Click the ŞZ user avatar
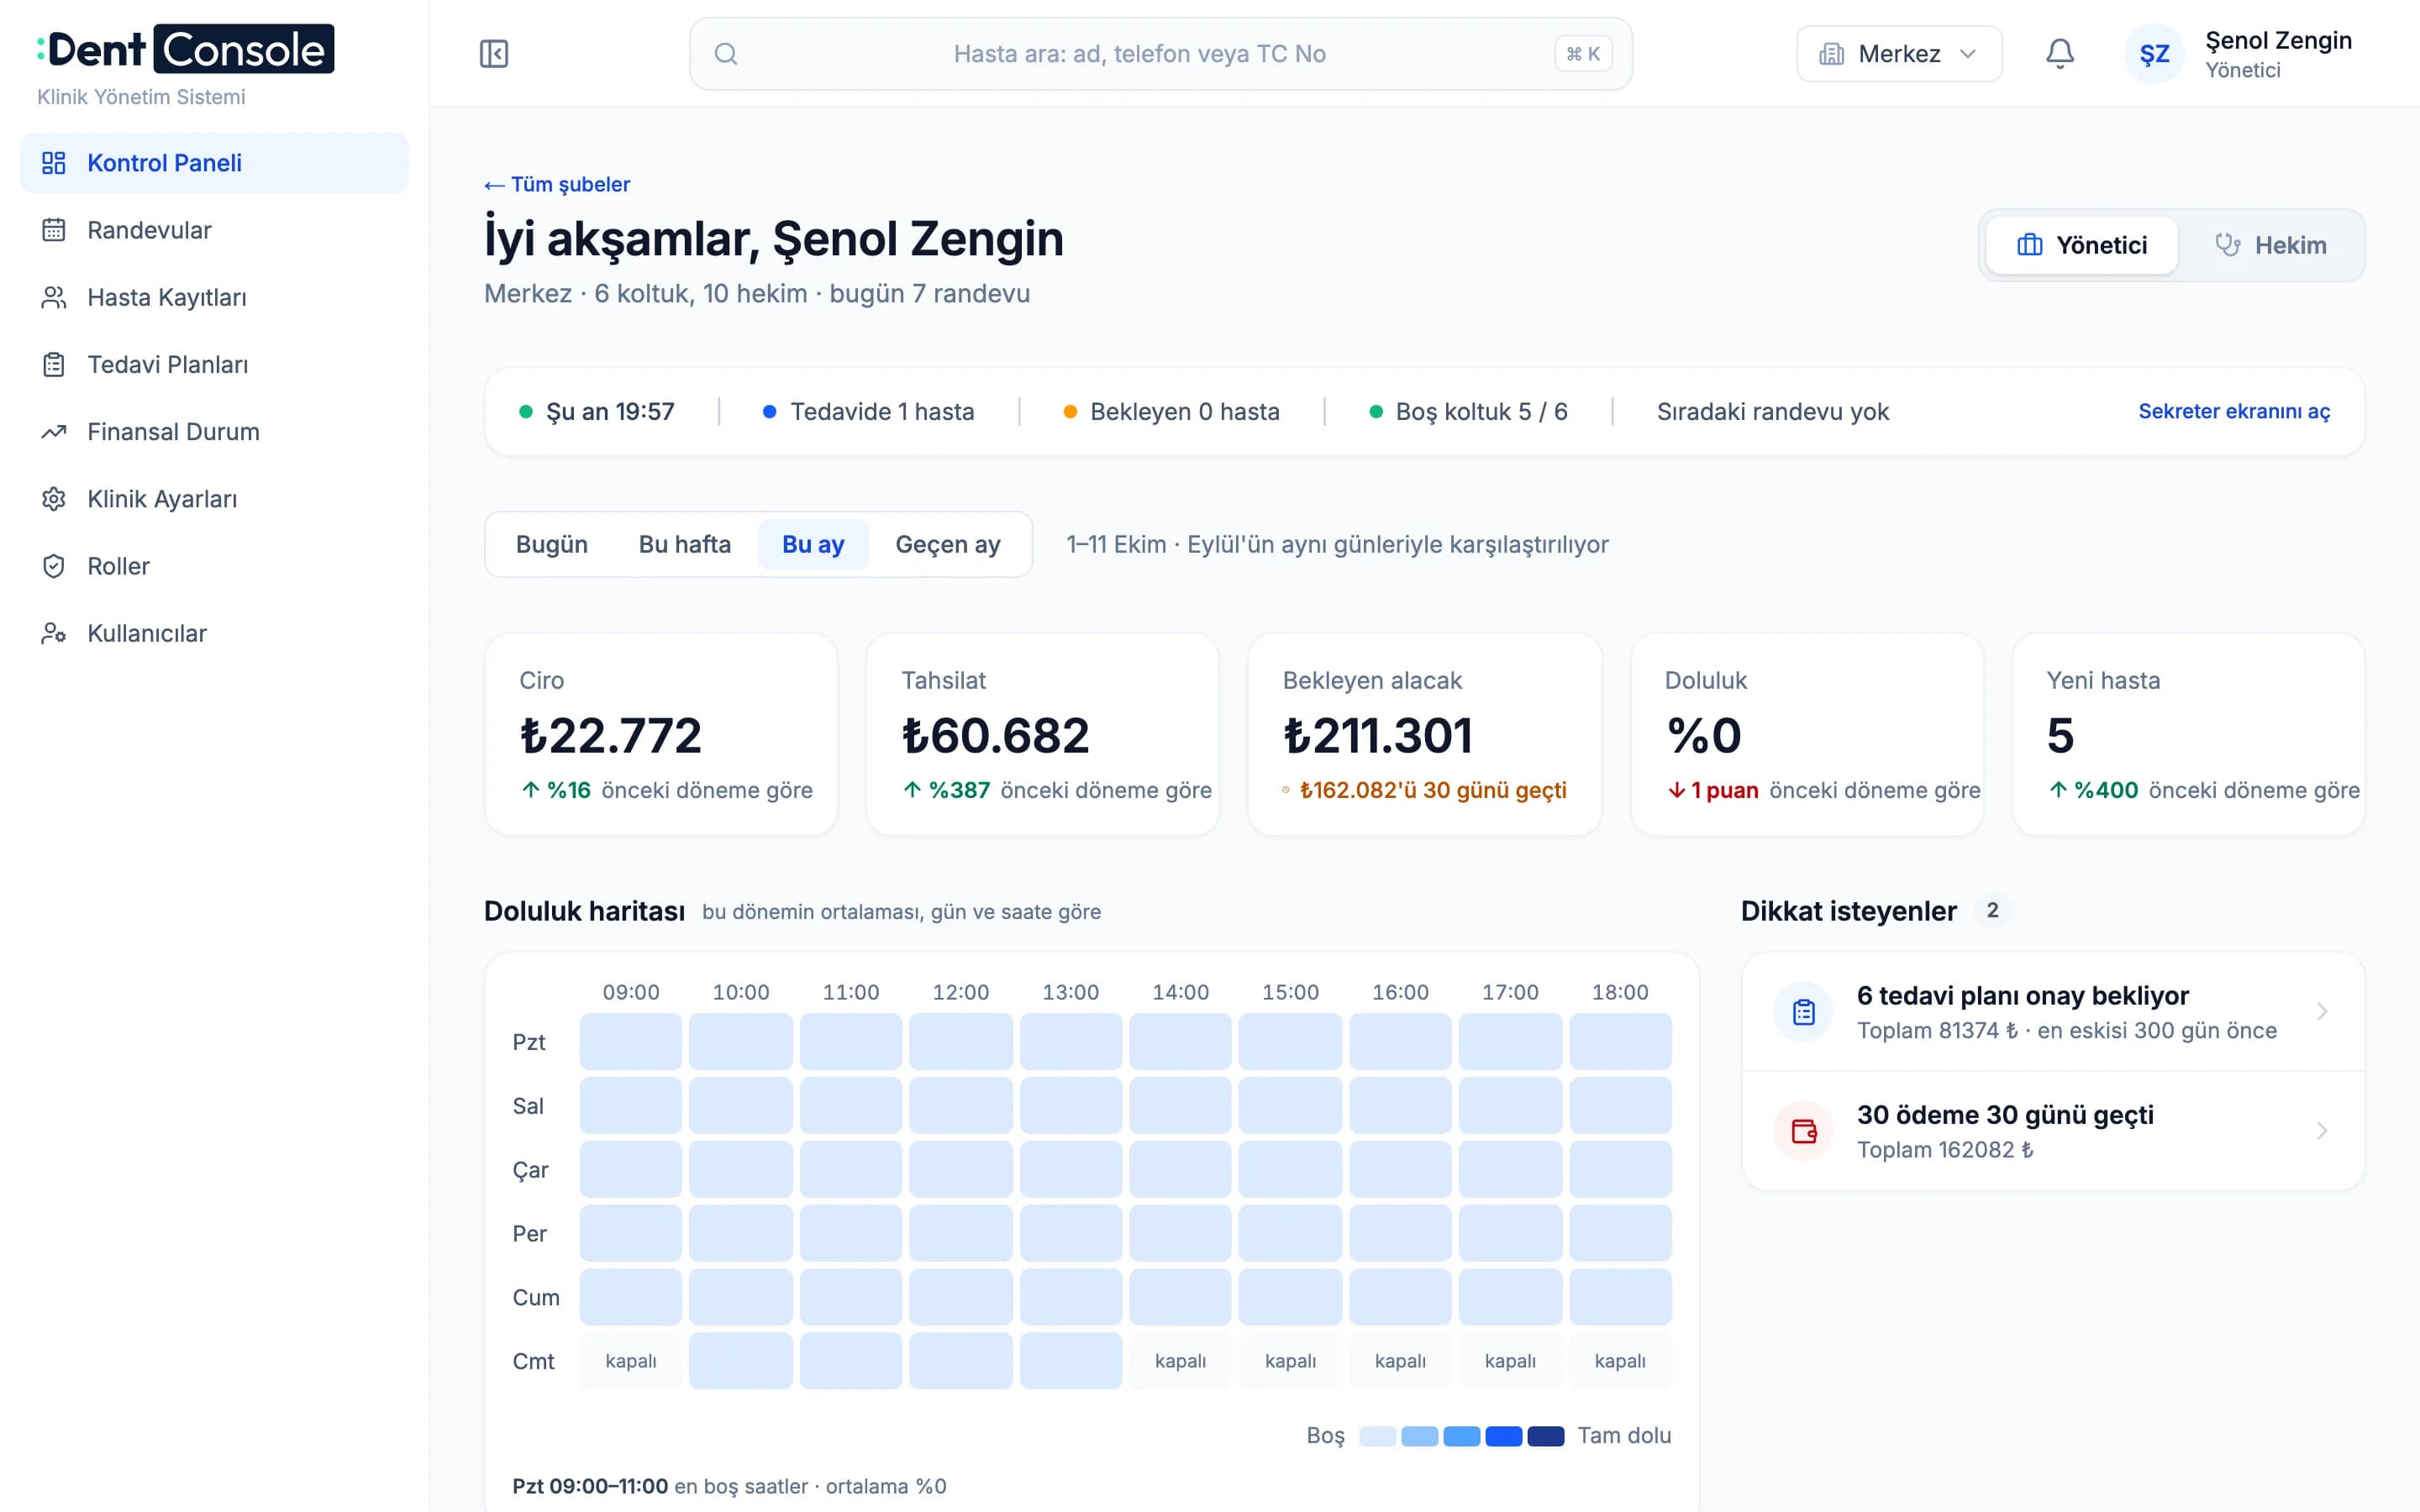Screen dimensions: 2420x1512 pos(2154,54)
